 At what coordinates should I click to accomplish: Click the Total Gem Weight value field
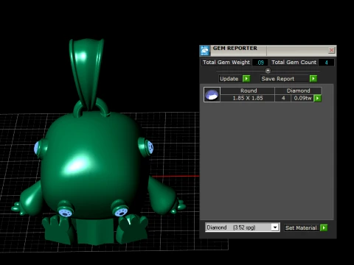[260, 63]
